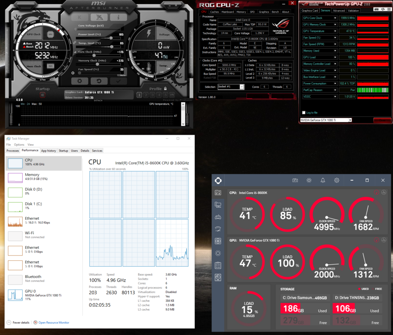Switch CAM brightness mode with the sun icon

[x=309, y=180]
